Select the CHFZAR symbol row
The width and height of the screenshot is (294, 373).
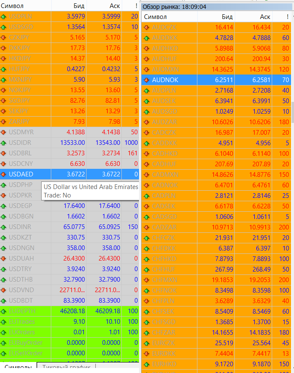tap(216, 332)
